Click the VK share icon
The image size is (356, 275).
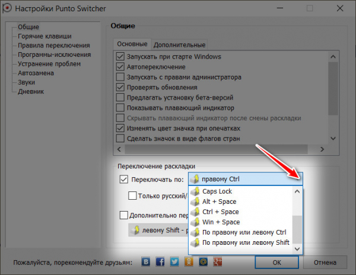pyautogui.click(x=146, y=262)
